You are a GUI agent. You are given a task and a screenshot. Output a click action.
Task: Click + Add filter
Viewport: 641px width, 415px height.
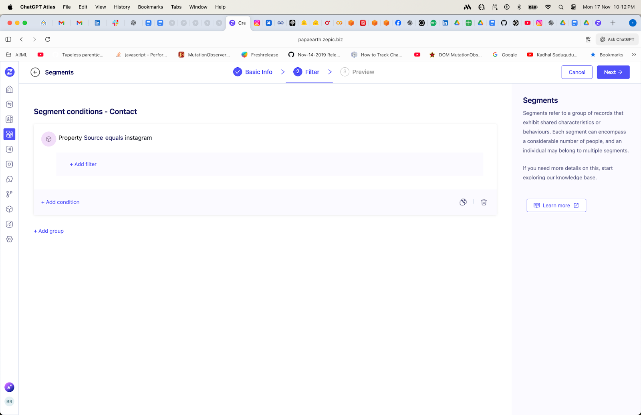(x=83, y=164)
